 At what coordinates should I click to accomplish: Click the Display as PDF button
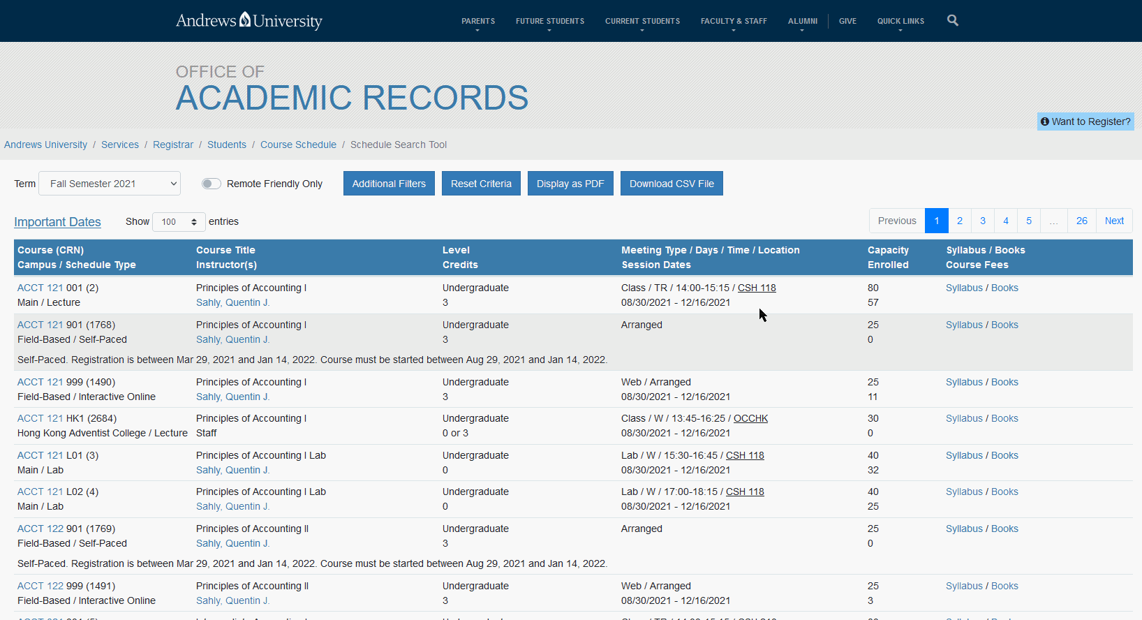coord(570,184)
